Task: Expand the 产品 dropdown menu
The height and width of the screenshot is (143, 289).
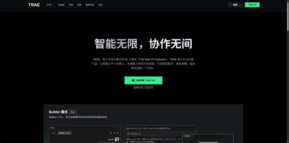Action: click(x=50, y=5)
